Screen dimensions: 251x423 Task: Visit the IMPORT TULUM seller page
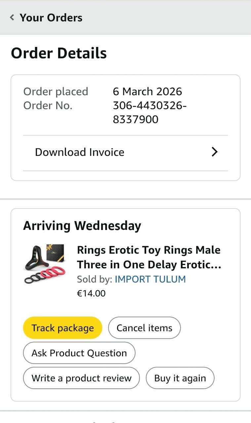(150, 279)
